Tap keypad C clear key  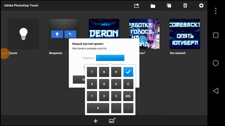[128, 84]
